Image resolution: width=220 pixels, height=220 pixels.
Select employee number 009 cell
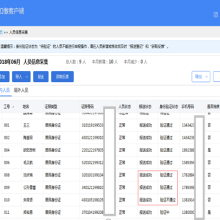(x=7, y=188)
